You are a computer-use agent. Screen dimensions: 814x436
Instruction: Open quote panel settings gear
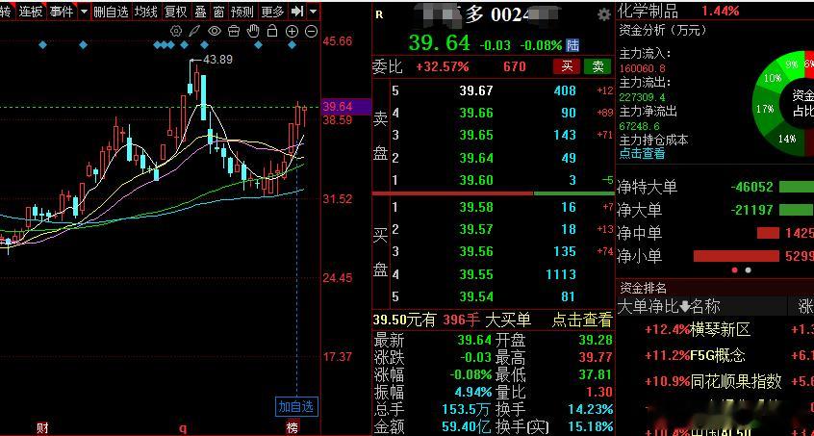click(603, 14)
